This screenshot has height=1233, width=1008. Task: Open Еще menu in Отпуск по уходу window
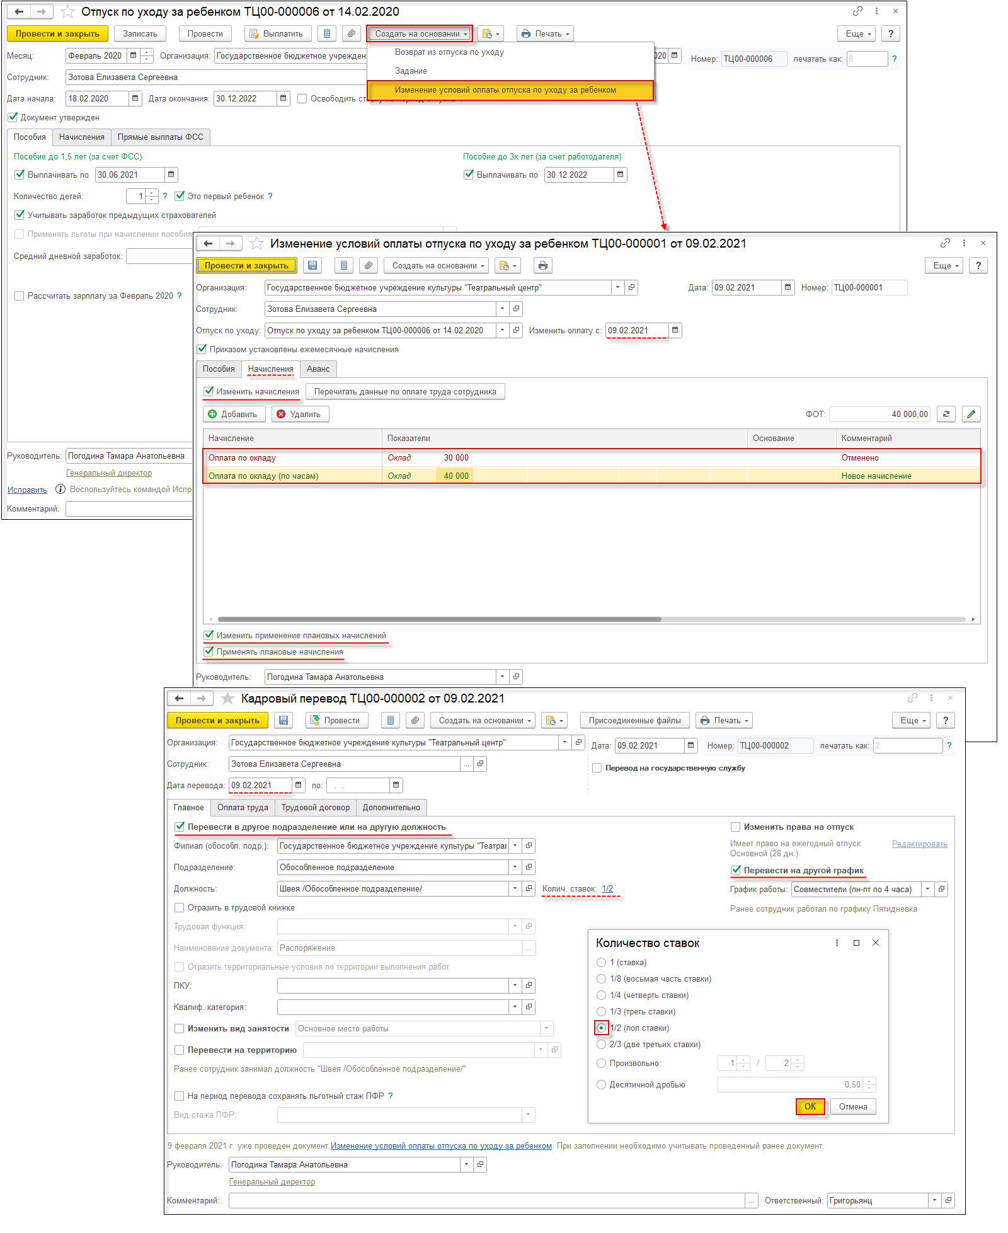[857, 34]
